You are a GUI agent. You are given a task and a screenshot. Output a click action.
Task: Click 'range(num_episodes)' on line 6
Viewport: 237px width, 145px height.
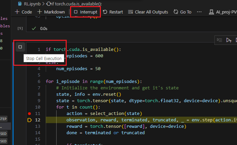pos(114,82)
